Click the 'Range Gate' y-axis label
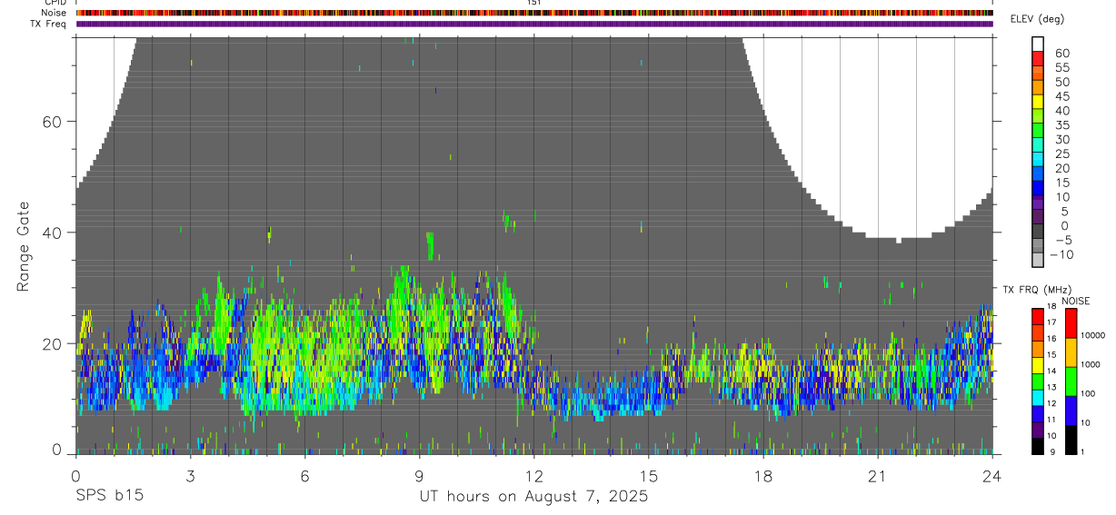 (24, 245)
